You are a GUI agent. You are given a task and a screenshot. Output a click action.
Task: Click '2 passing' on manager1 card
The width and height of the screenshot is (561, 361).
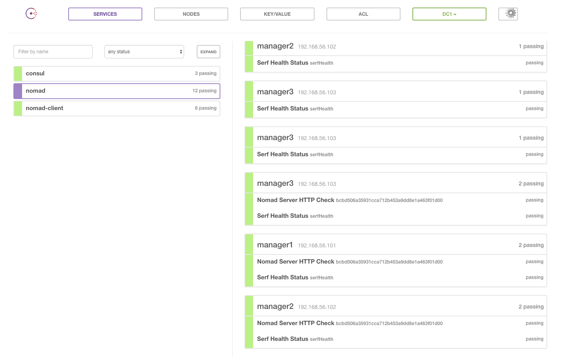click(x=531, y=245)
